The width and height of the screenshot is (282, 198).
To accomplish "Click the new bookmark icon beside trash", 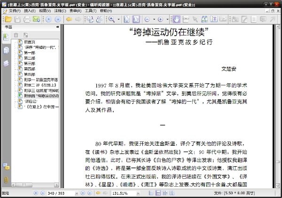I will [x=25, y=35].
